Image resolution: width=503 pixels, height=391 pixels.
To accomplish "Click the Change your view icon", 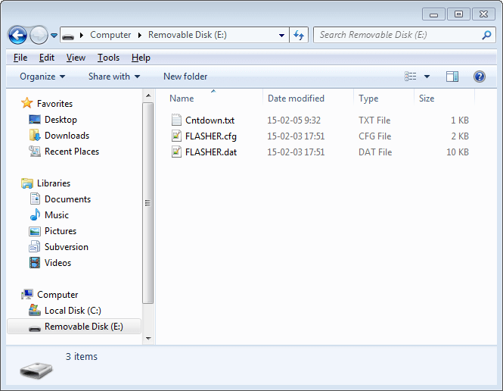I will 411,77.
